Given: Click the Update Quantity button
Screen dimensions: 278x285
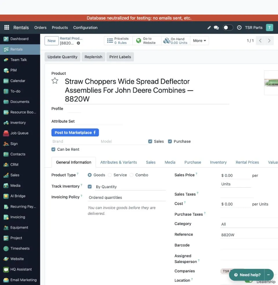Looking at the screenshot, I should pos(63,57).
